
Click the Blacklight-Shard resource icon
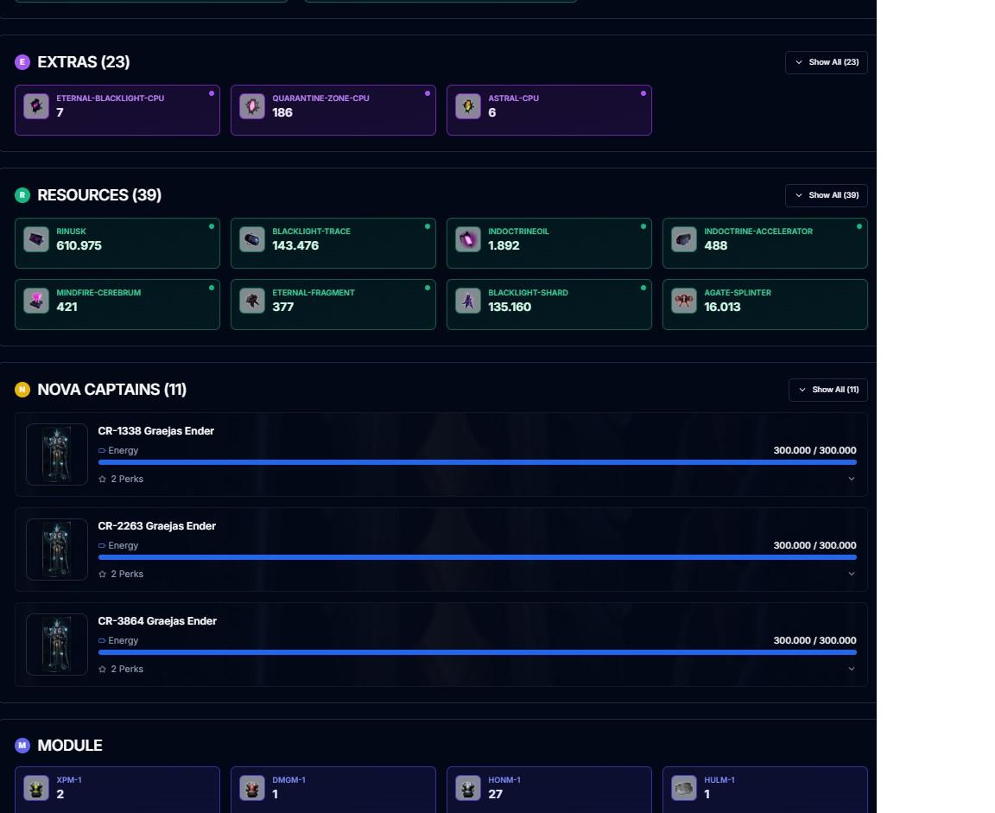point(467,301)
